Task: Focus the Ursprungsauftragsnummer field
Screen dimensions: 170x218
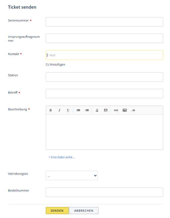Action: click(105, 38)
